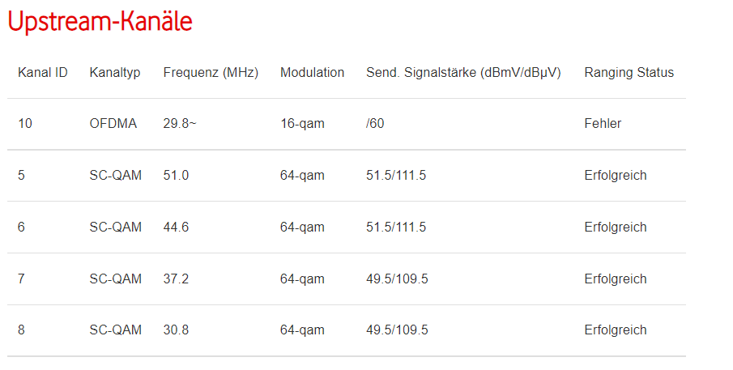Select SC-QAM type in channel 8 row
Screen dimensions: 733x370
[116, 330]
